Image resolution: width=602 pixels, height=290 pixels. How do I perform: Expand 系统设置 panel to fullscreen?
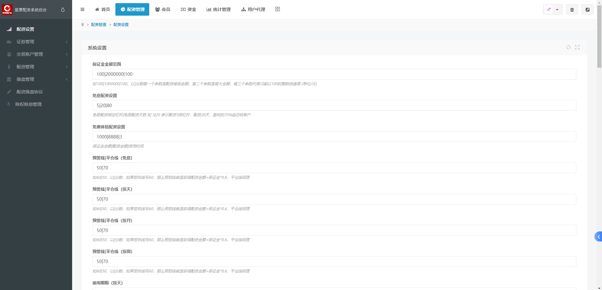click(577, 47)
